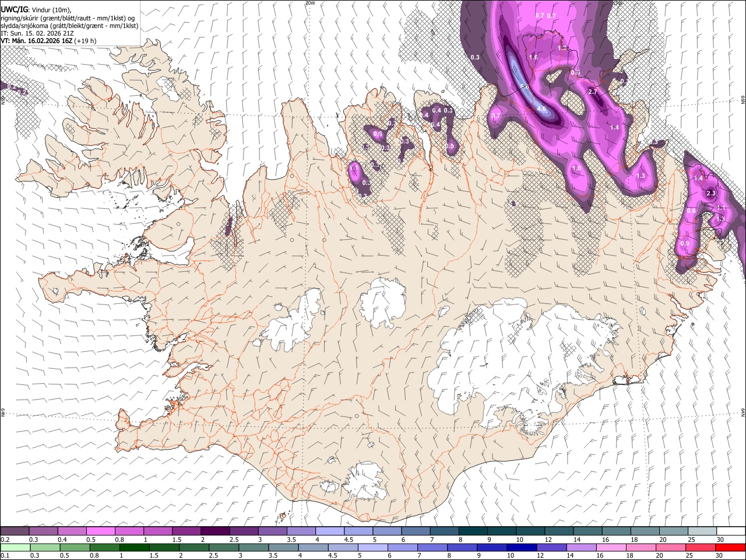
Task: Click the 2.7 precipitation value on the map
Action: (x=593, y=92)
